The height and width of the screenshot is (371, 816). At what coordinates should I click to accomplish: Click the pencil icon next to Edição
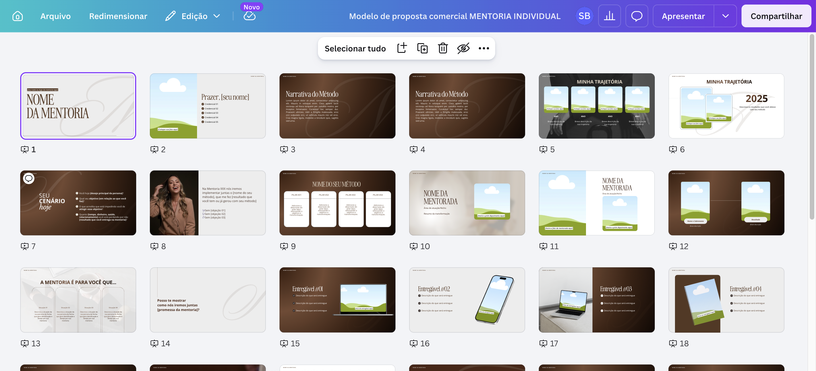170,16
